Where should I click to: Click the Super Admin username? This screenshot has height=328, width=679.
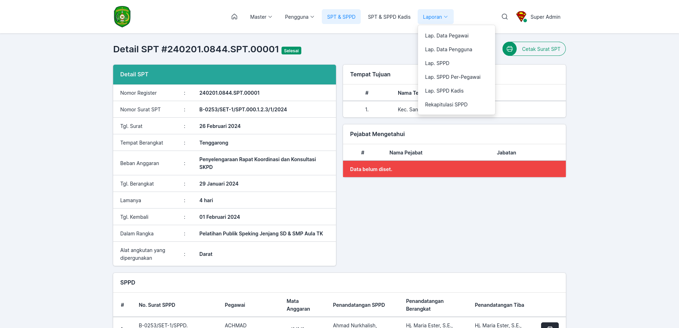pos(545,17)
